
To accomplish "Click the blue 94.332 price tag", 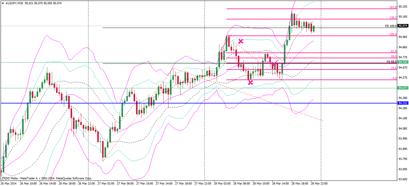I will click(x=403, y=103).
